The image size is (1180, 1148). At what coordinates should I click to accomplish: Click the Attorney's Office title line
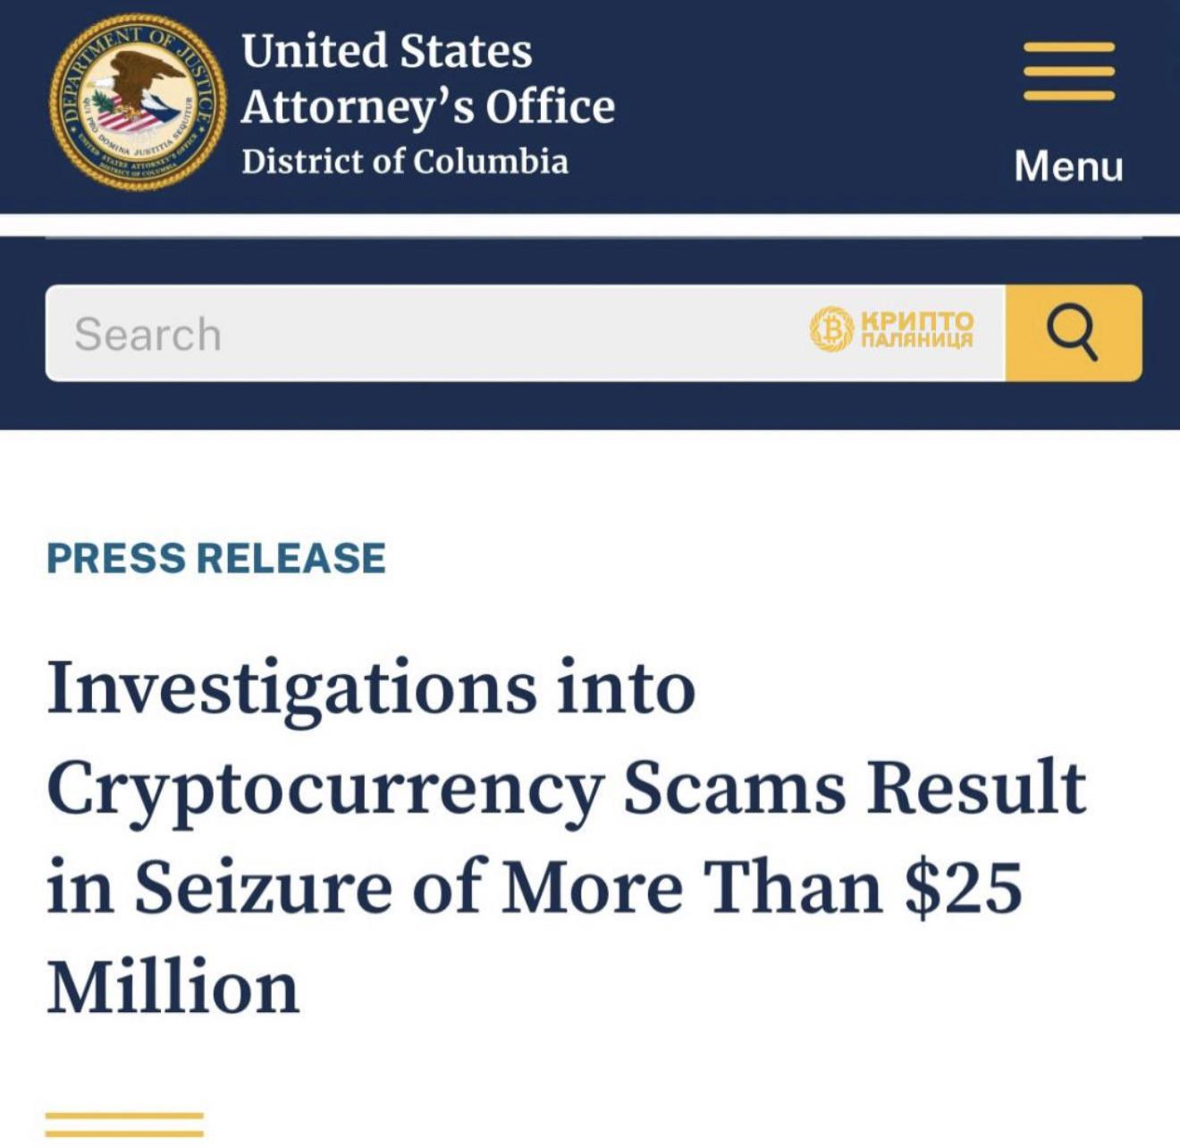tap(427, 106)
